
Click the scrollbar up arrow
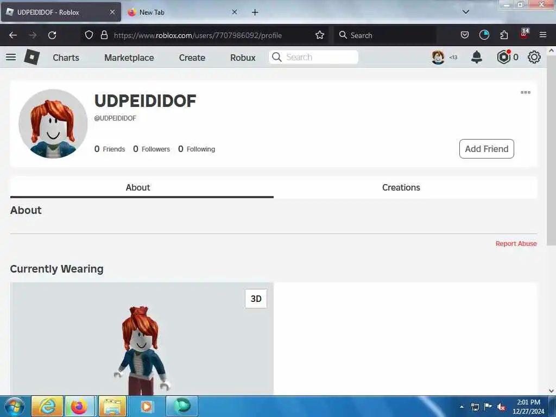point(551,50)
